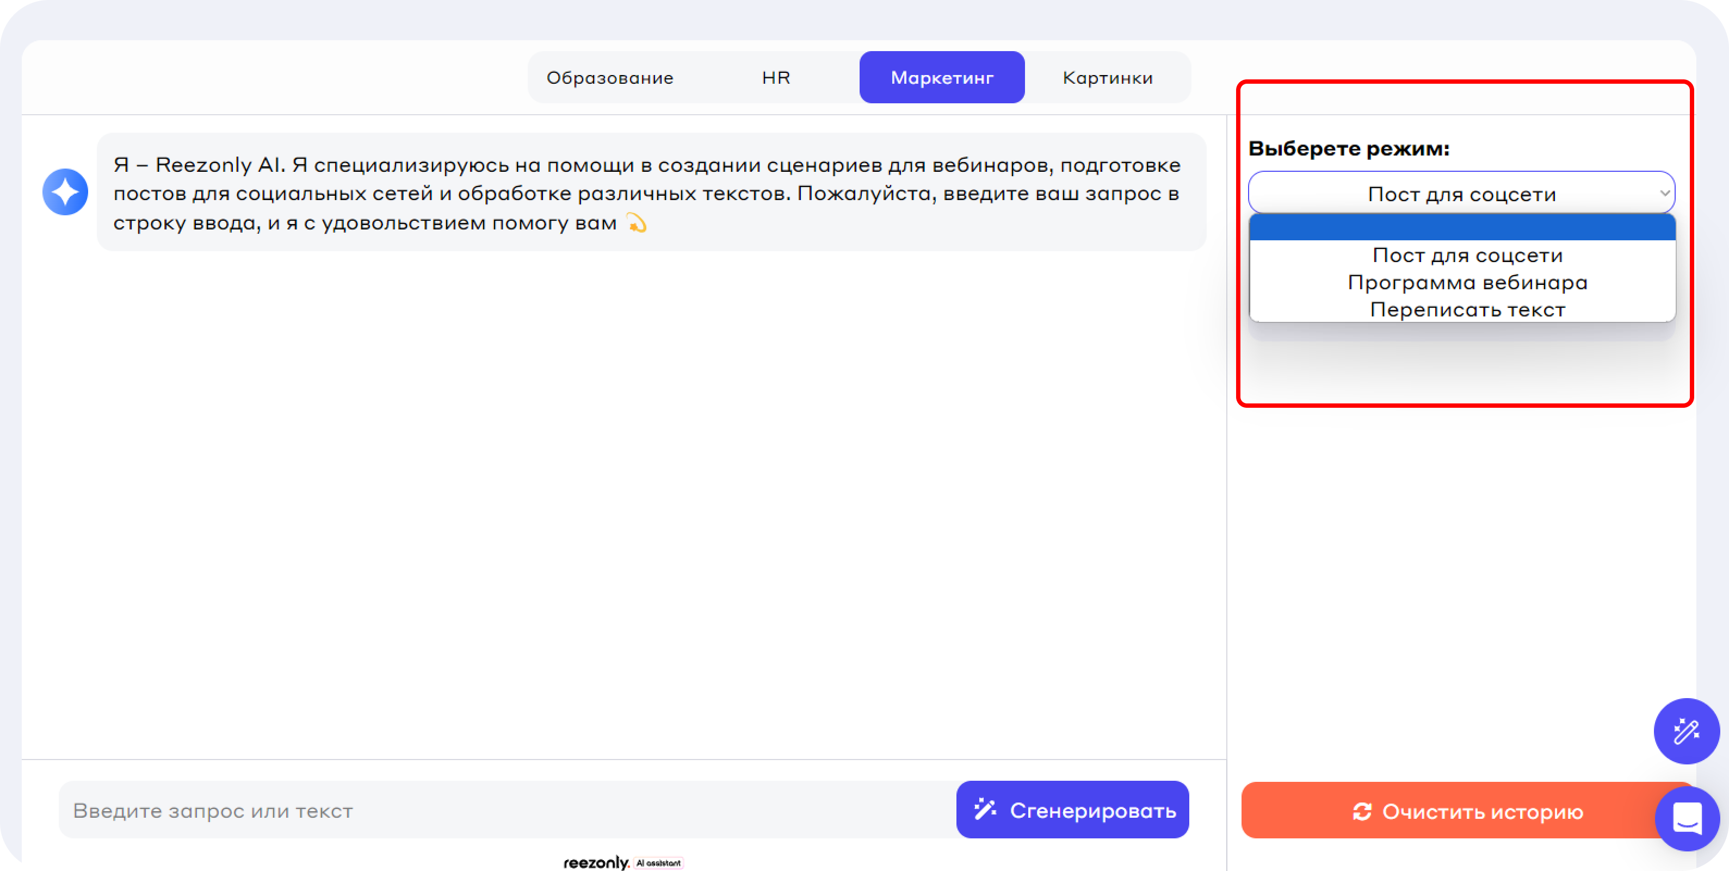Select the blank highlighted dropdown option

coord(1462,227)
